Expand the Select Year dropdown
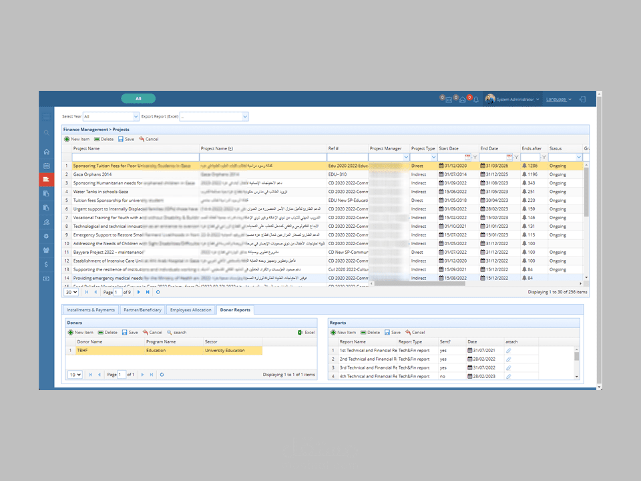 coord(136,116)
